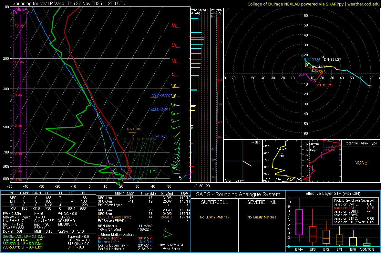Select the 9 km height marker
Viewport: 381px width, 253px height.
click(18, 95)
